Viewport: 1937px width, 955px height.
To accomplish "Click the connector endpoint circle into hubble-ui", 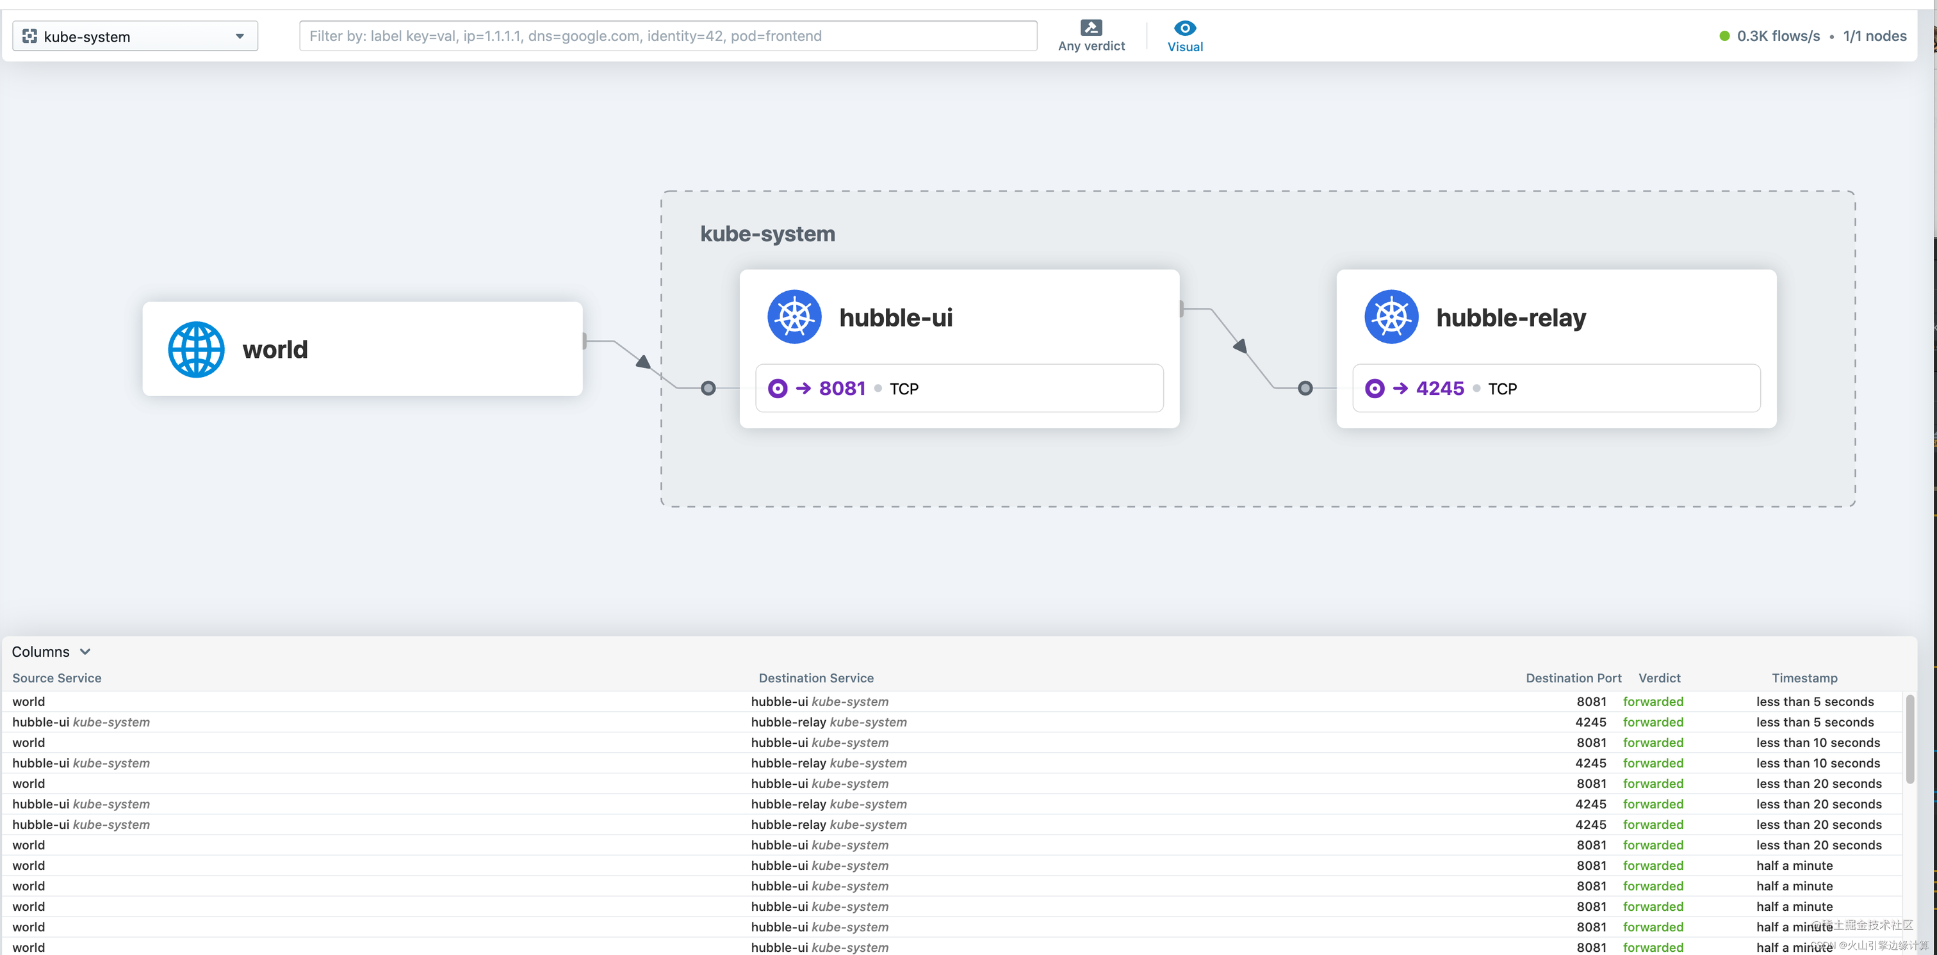I will pos(708,389).
